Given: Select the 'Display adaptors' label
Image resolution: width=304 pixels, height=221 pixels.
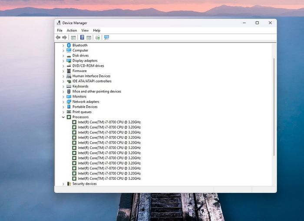Looking at the screenshot, I should (x=85, y=61).
